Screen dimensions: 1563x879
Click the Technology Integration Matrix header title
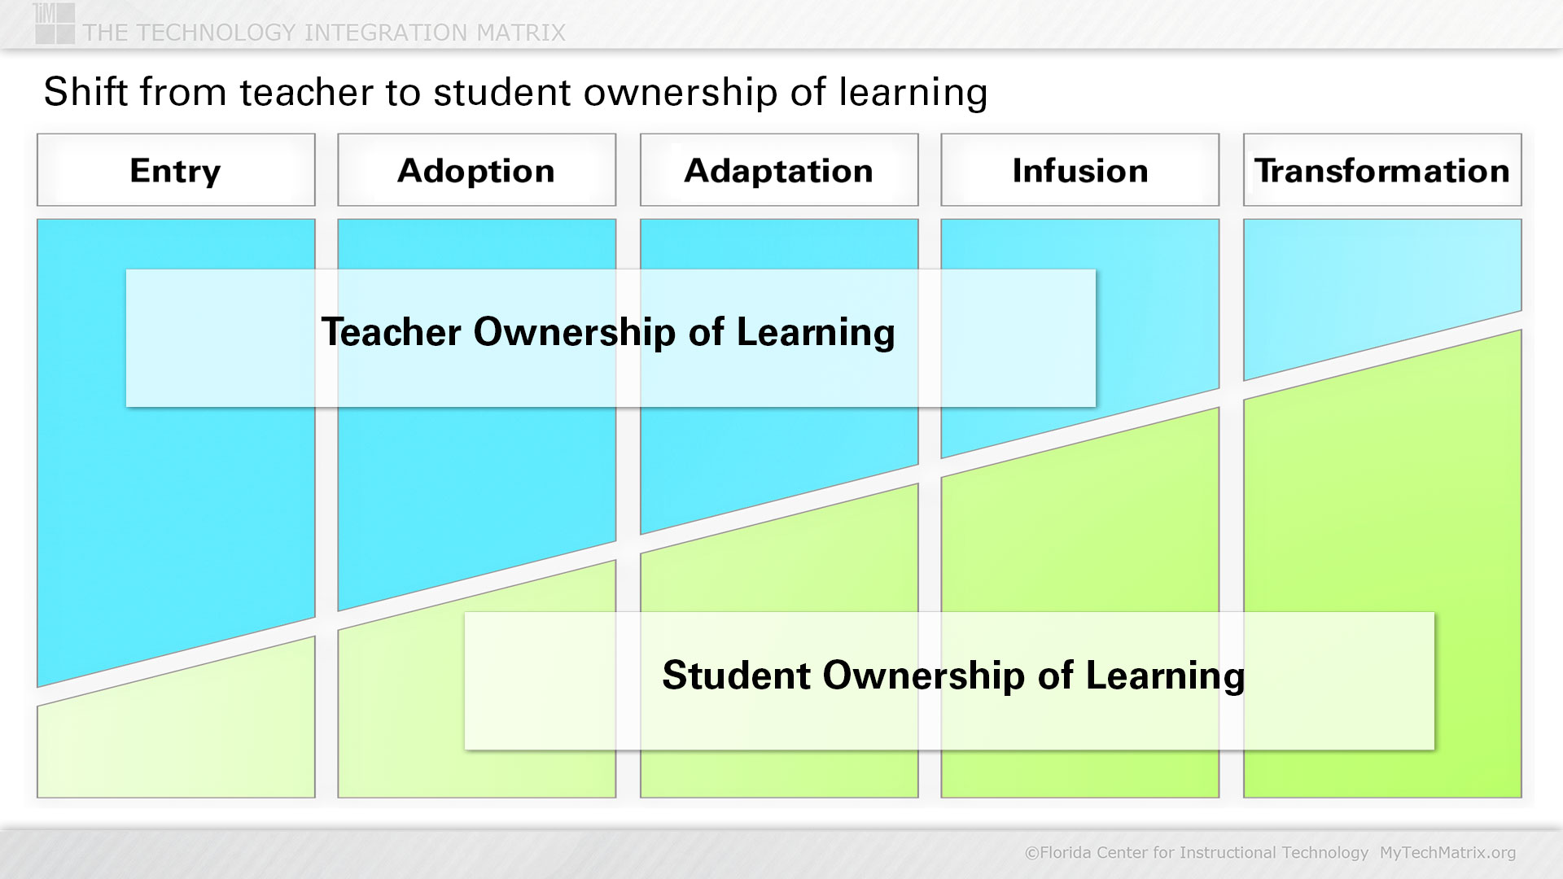click(323, 33)
